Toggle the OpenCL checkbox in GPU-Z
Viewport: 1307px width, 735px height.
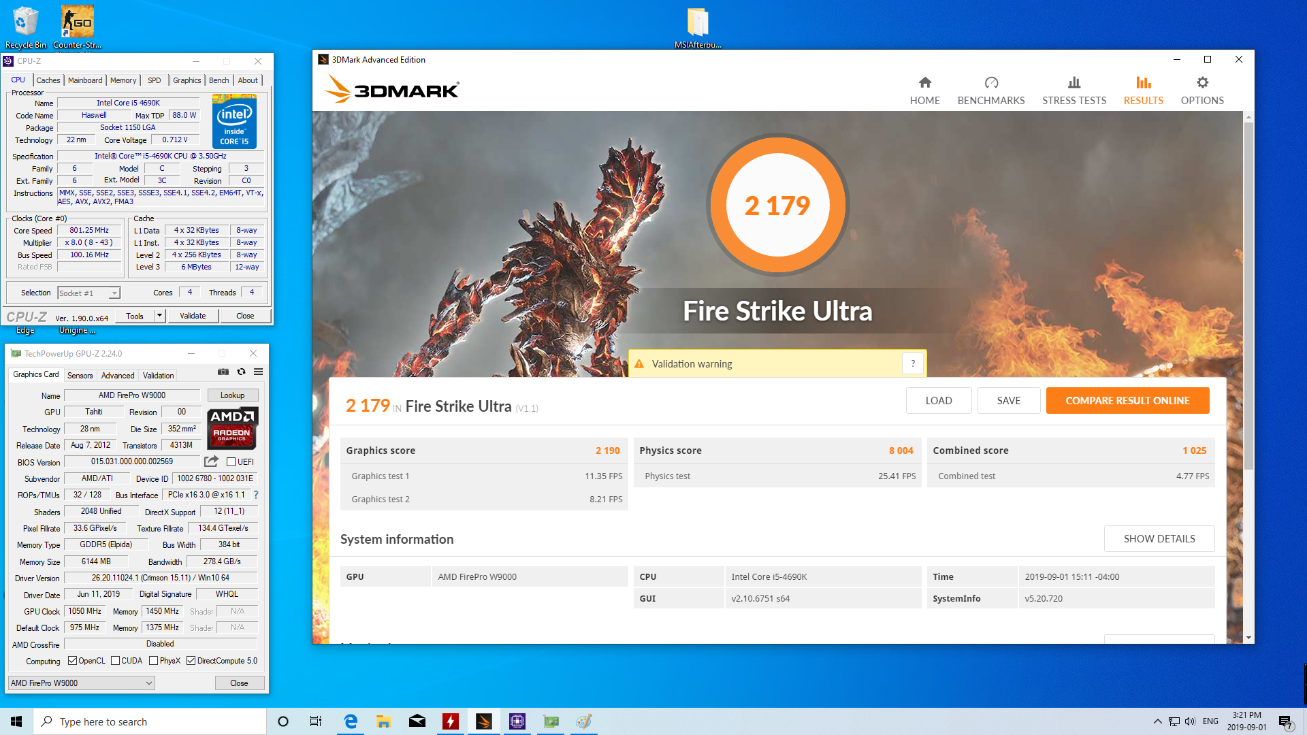[72, 660]
